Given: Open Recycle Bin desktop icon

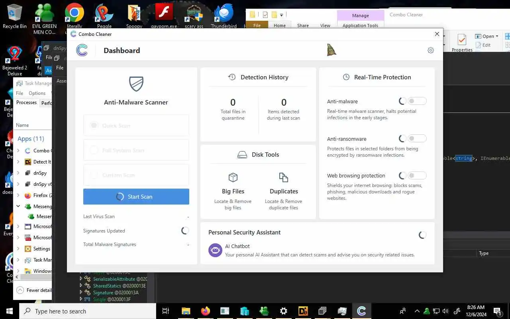Looking at the screenshot, I should [x=14, y=17].
